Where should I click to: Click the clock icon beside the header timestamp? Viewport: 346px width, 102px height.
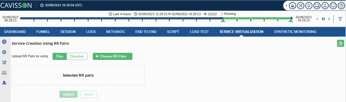[42, 5]
